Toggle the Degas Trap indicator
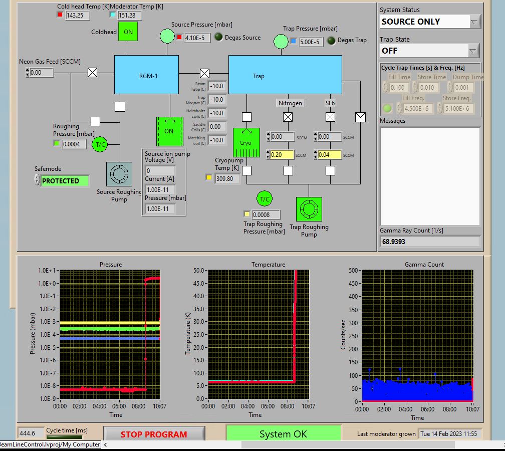This screenshot has width=505, height=451. click(x=331, y=41)
